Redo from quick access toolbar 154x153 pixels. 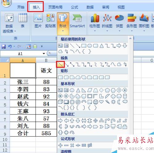pyautogui.click(x=19, y=46)
